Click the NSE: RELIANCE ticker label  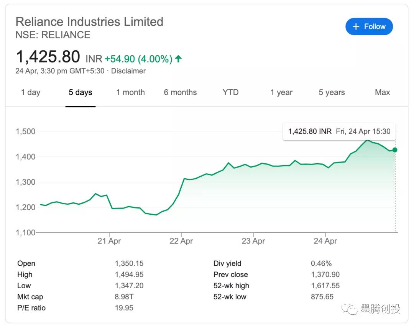pos(53,35)
